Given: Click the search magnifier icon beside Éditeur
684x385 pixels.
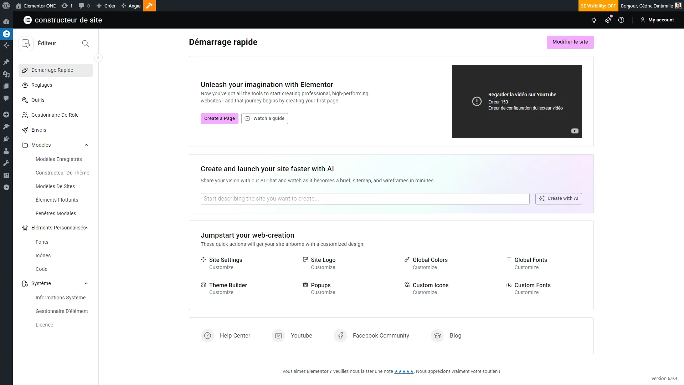Looking at the screenshot, I should (x=85, y=44).
